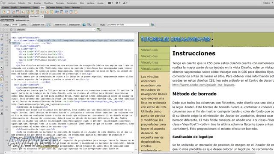Insert Spry Repeat List, fourth Spry icon
The image size is (274, 154).
(x=18, y=12)
